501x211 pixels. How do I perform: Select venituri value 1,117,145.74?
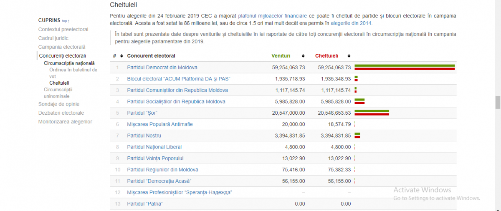point(290,90)
